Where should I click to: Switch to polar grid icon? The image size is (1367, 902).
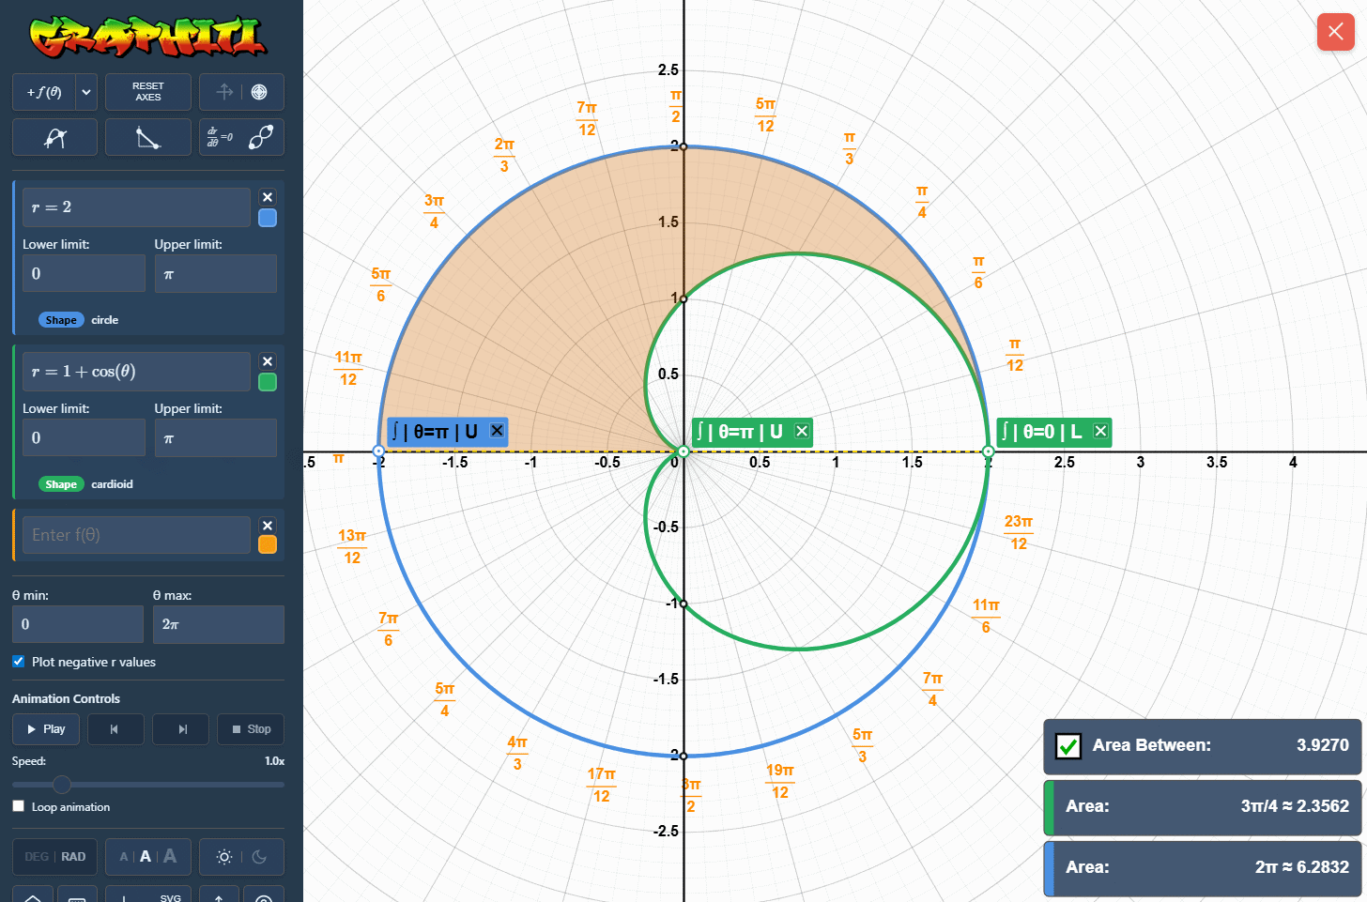[x=260, y=92]
